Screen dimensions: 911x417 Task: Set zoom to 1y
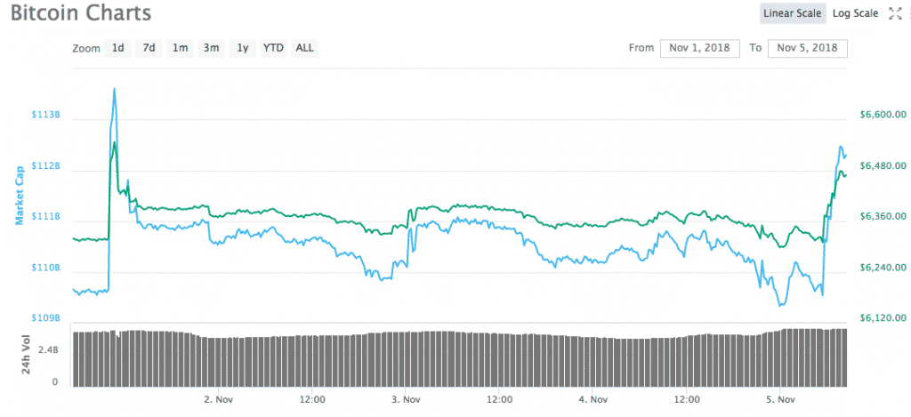pos(242,48)
